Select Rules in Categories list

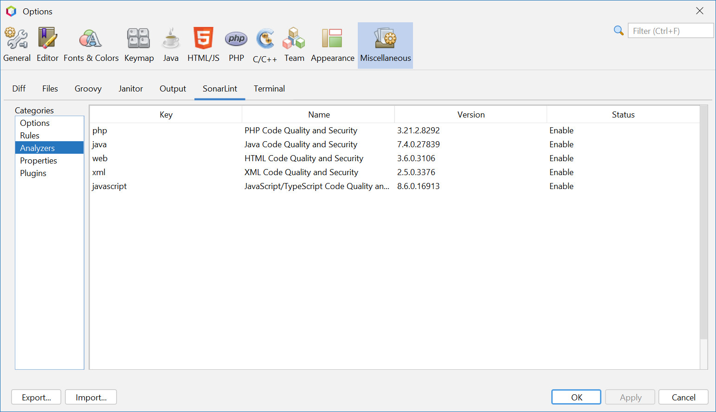point(30,136)
